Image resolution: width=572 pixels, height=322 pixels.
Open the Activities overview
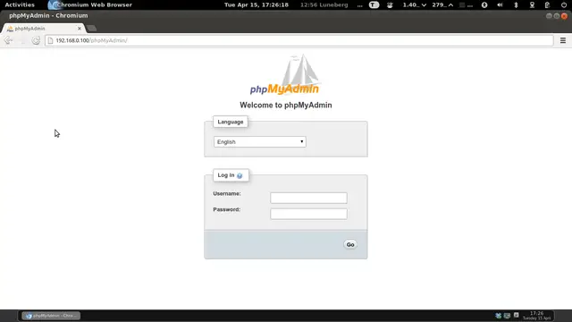tap(20, 4)
